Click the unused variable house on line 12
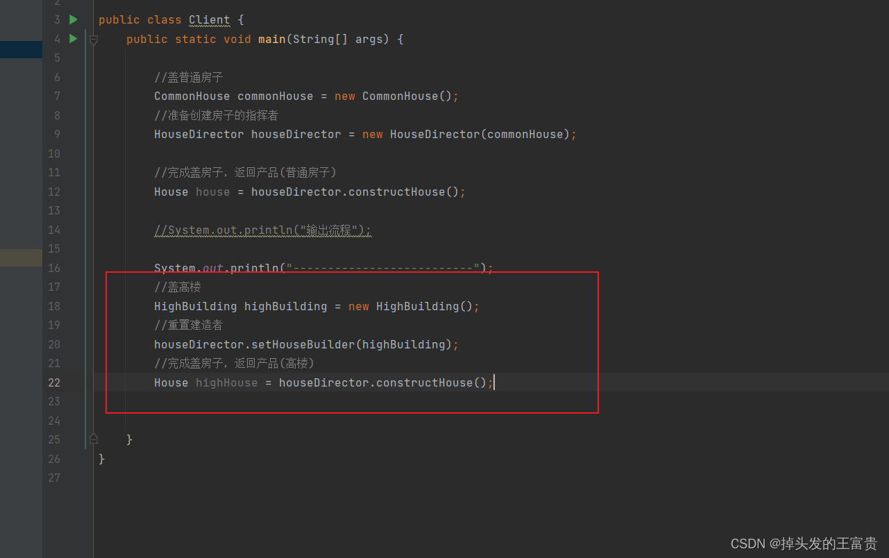The width and height of the screenshot is (889, 558). (212, 192)
